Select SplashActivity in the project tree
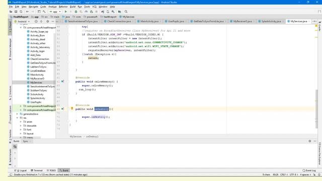This screenshot has width=322, height=181. pyautogui.click(x=38, y=99)
